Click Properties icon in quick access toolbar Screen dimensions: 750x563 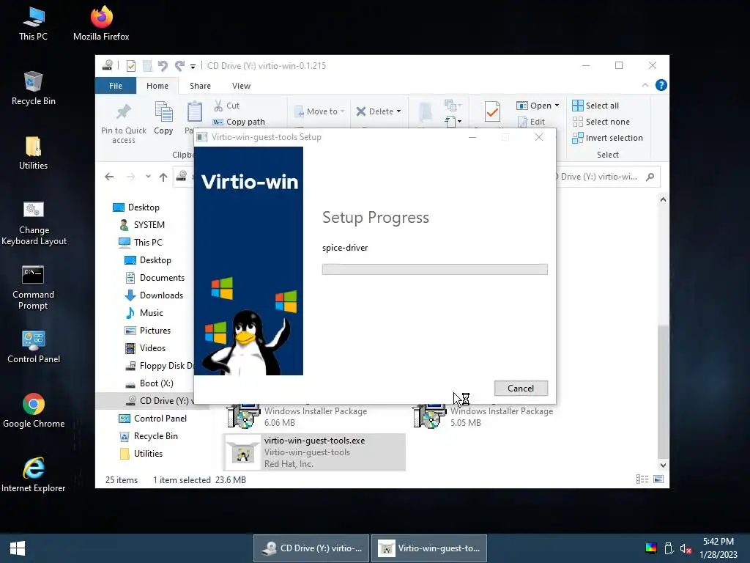pyautogui.click(x=130, y=65)
